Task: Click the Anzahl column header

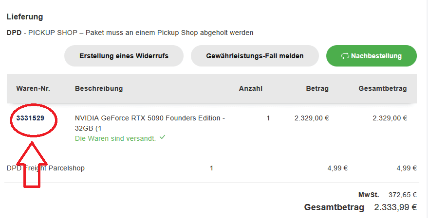Action: click(x=250, y=88)
